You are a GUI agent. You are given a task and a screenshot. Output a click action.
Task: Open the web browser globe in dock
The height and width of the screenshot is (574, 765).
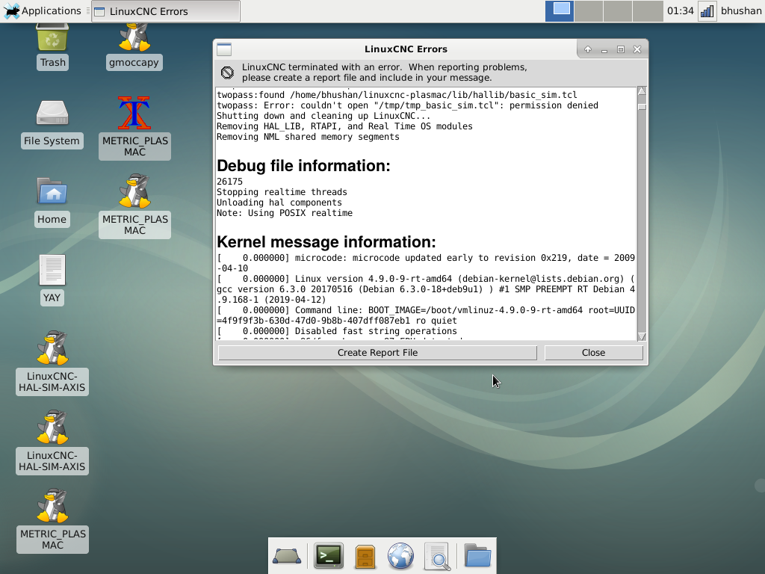click(401, 556)
